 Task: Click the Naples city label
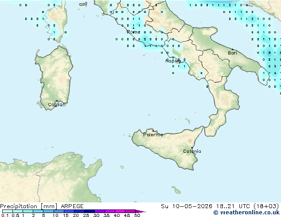(173, 61)
